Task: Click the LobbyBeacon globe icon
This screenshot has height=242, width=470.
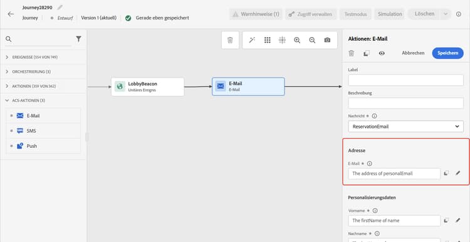Action: pyautogui.click(x=120, y=87)
